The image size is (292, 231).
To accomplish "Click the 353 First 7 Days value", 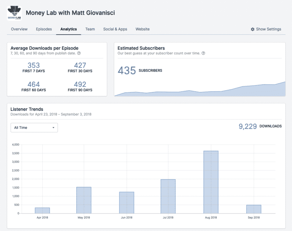I will point(34,65).
